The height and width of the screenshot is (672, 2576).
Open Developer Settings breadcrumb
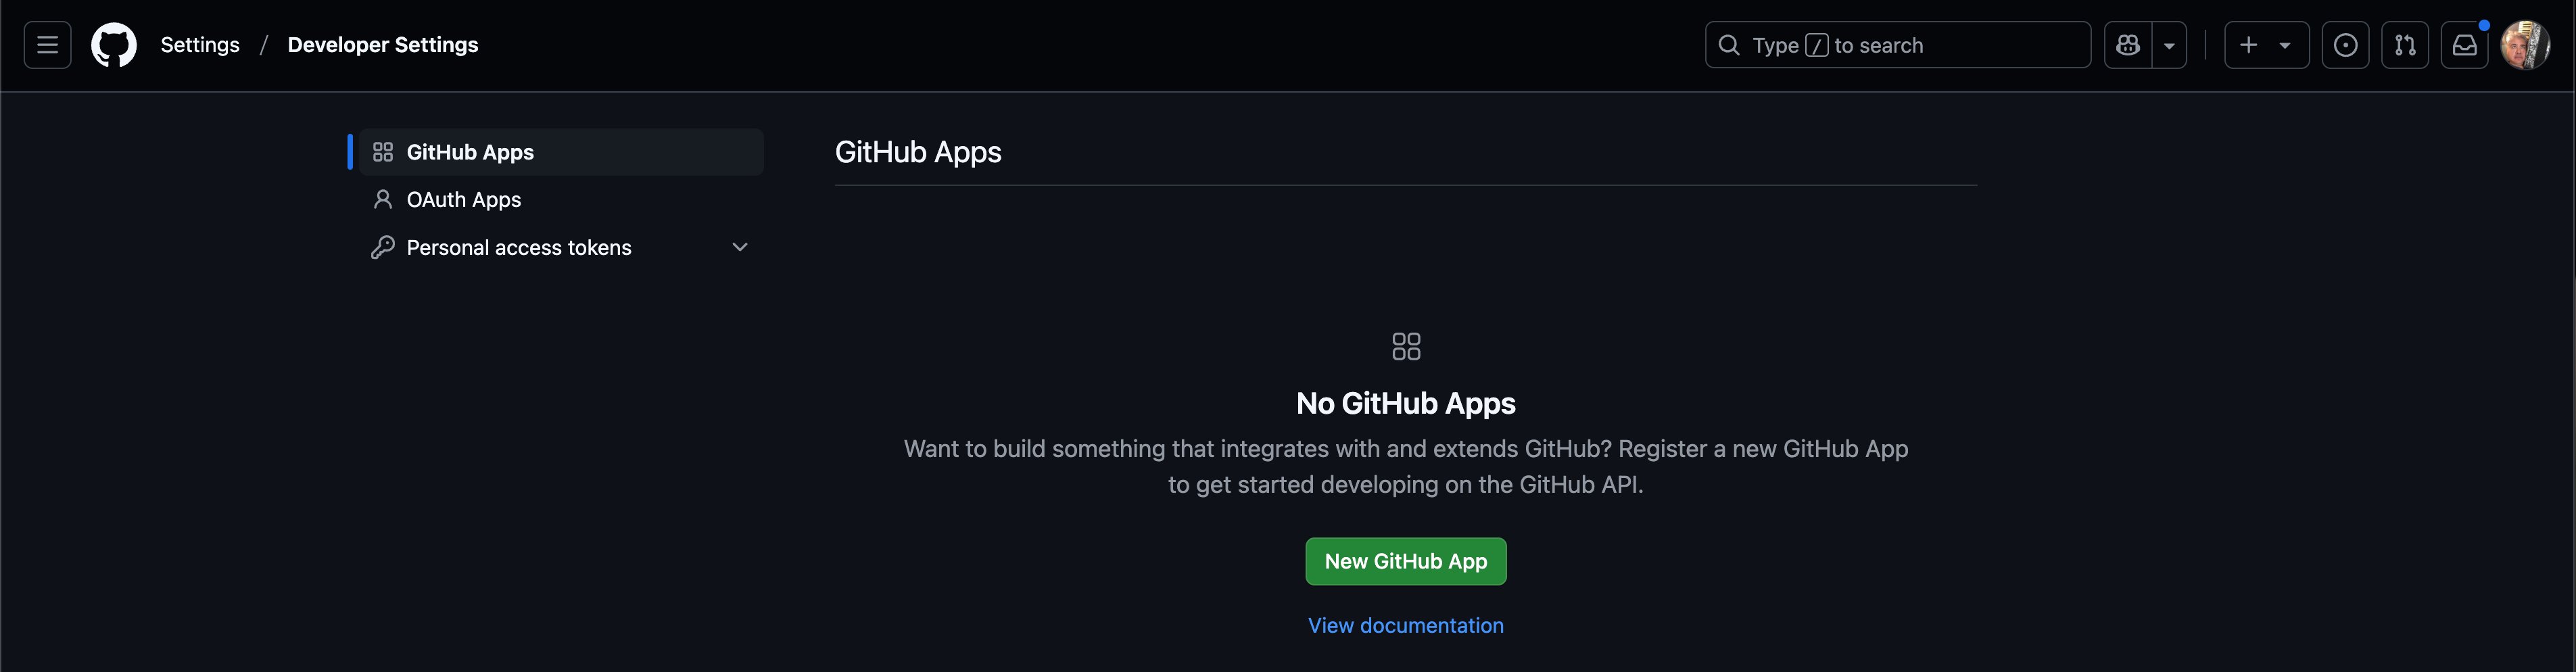(383, 45)
